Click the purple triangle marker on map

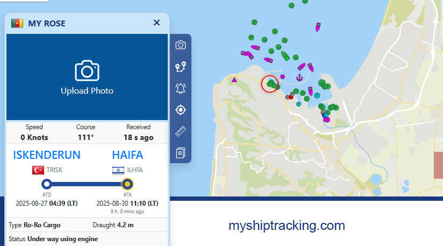tap(234, 80)
